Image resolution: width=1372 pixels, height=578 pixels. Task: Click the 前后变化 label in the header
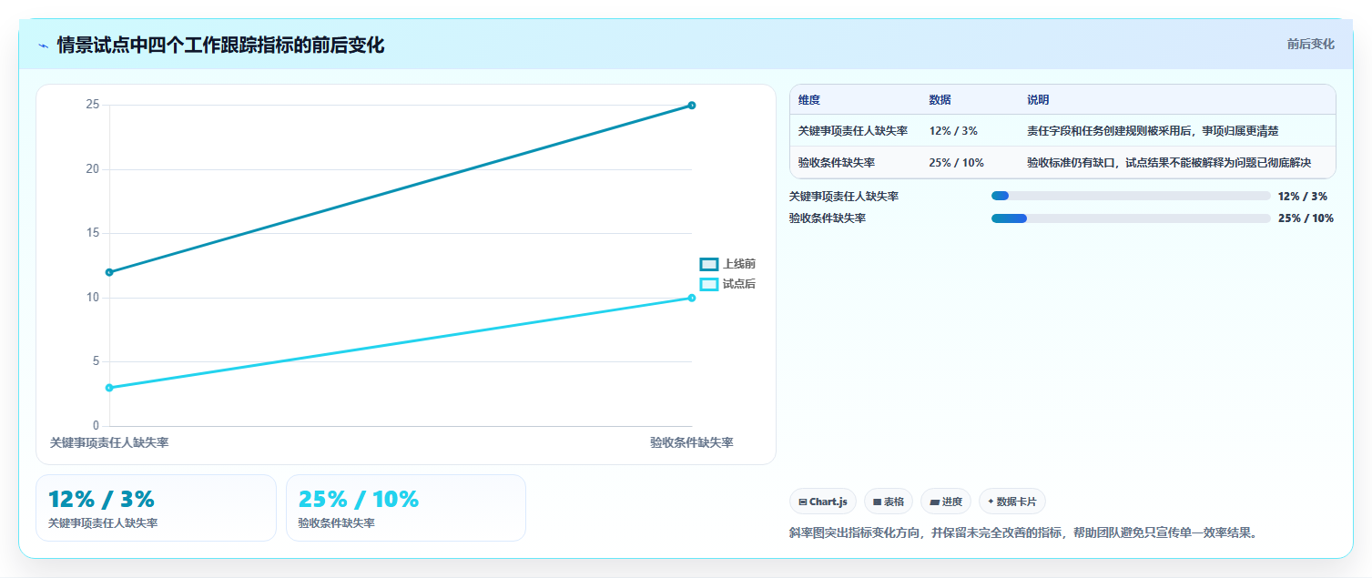tap(1311, 44)
